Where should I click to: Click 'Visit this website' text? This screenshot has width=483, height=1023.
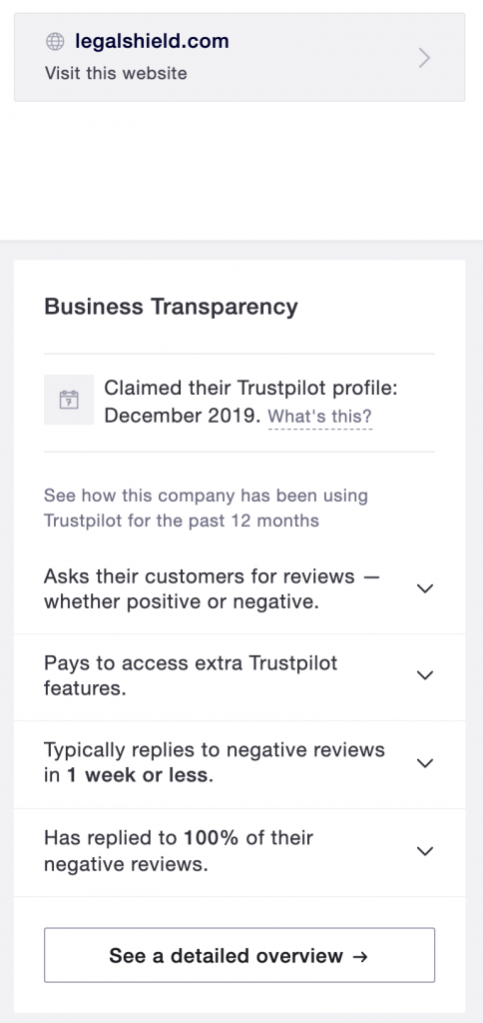(x=116, y=73)
